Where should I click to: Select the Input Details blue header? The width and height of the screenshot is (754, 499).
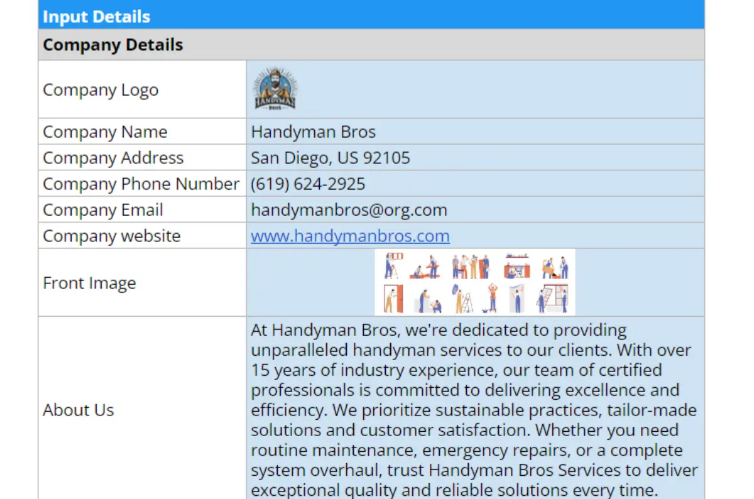371,15
